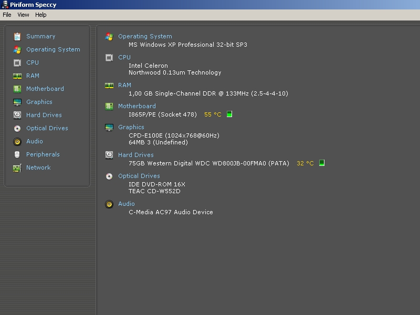Open the File menu

pos(7,15)
